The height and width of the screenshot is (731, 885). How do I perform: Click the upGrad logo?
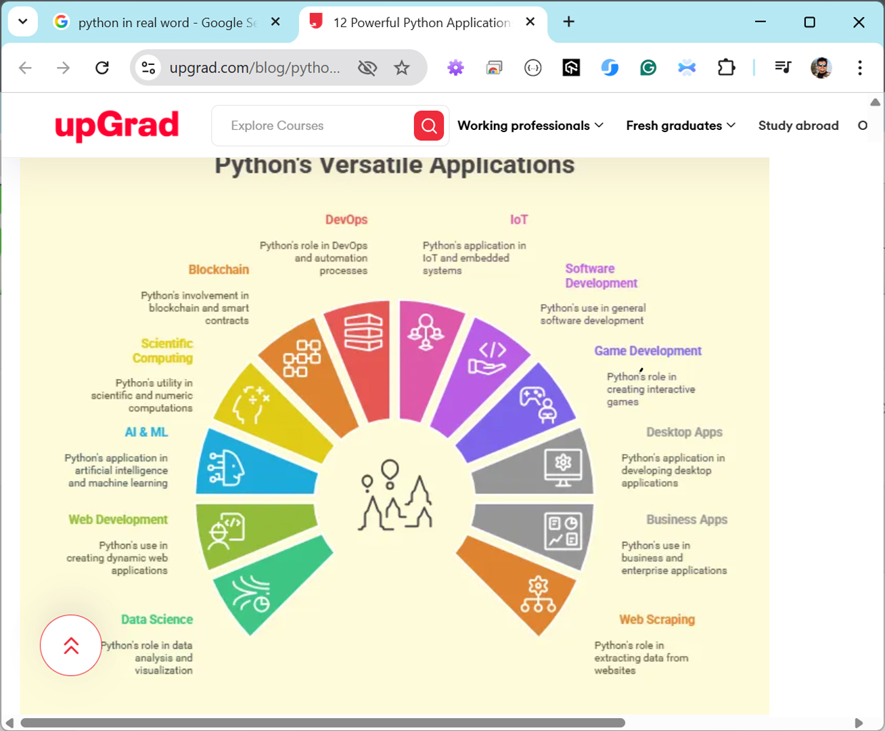click(x=117, y=126)
